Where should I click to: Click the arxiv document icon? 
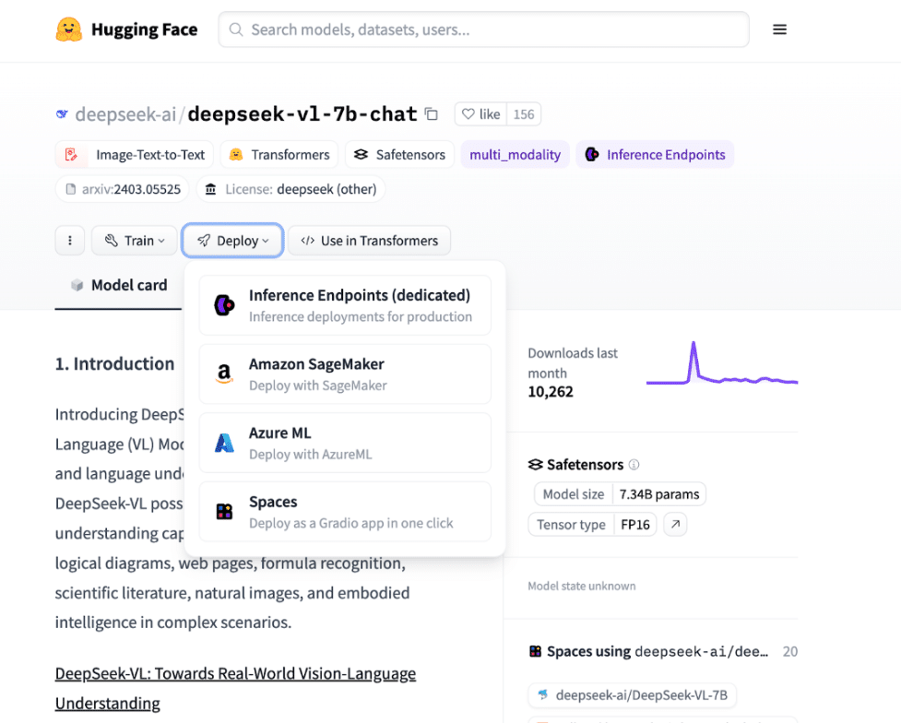71,189
